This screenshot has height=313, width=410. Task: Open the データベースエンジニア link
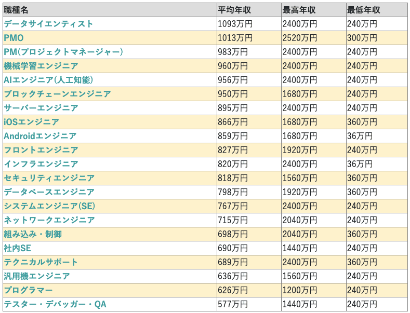pos(49,192)
